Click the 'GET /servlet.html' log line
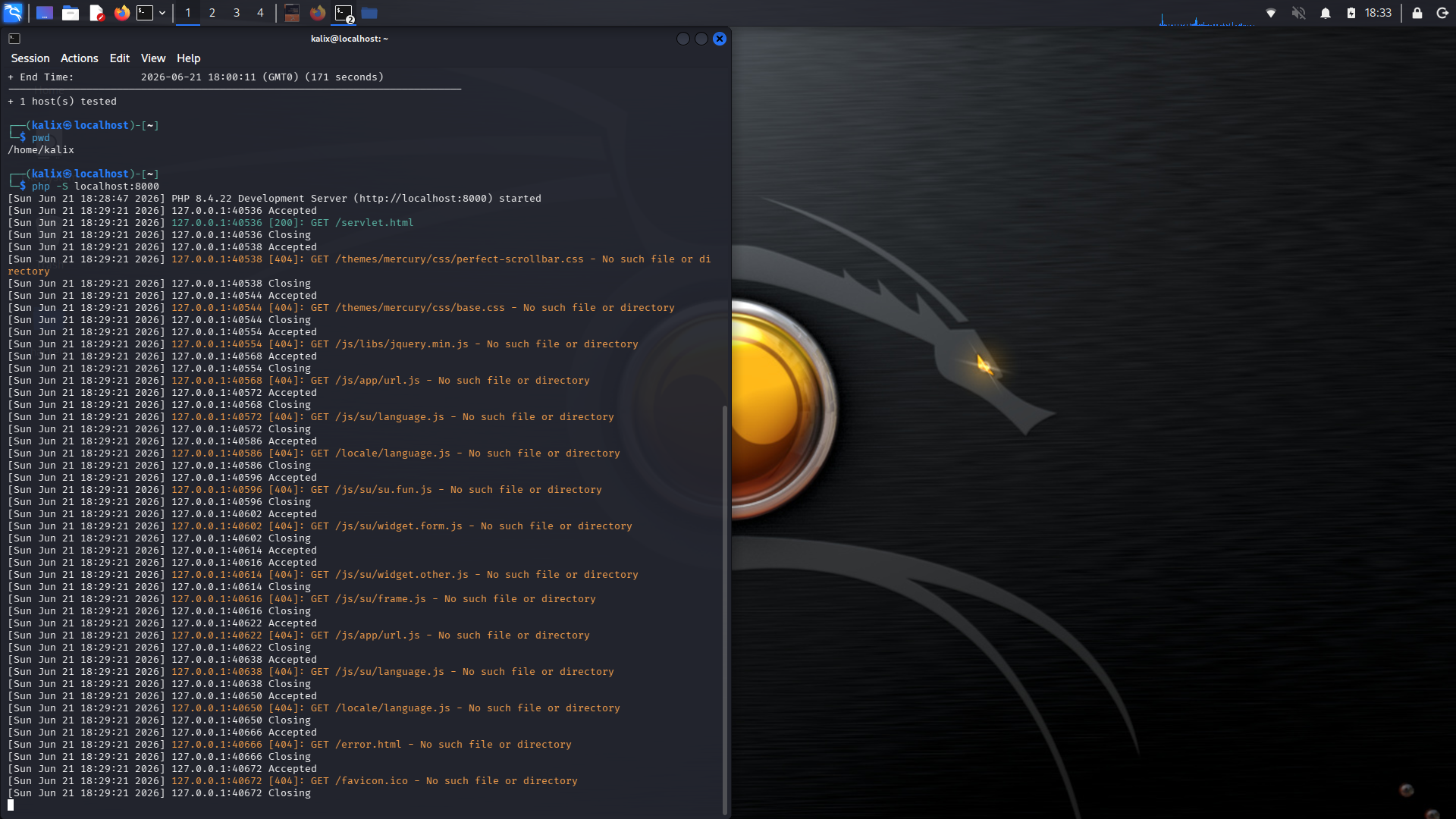 pos(211,223)
